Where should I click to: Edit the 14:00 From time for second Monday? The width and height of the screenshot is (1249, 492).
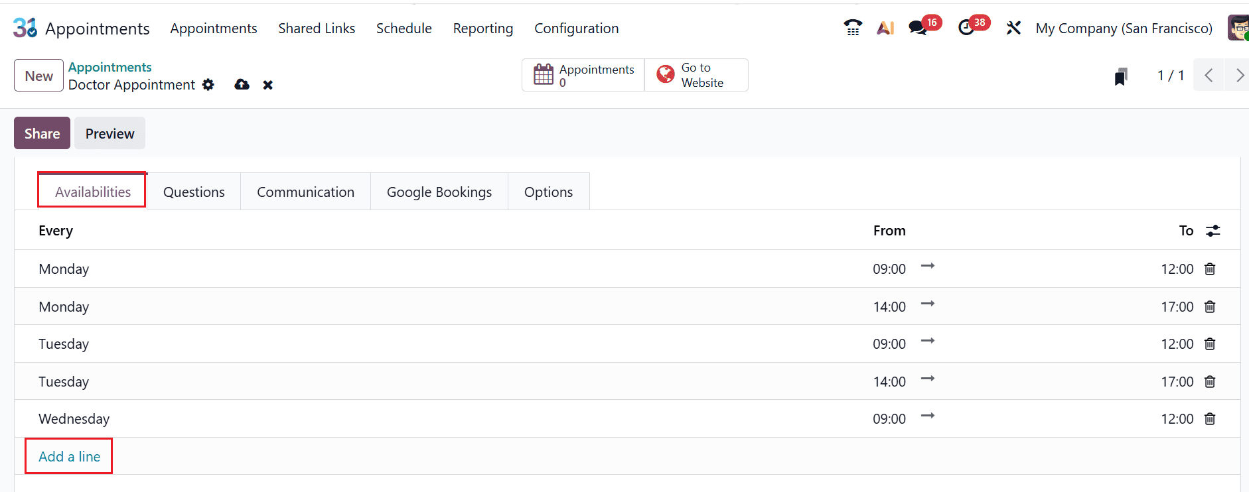[889, 306]
